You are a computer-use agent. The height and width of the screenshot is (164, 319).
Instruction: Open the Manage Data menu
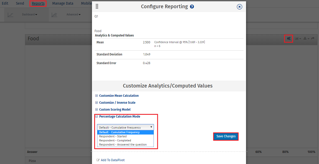point(63,4)
